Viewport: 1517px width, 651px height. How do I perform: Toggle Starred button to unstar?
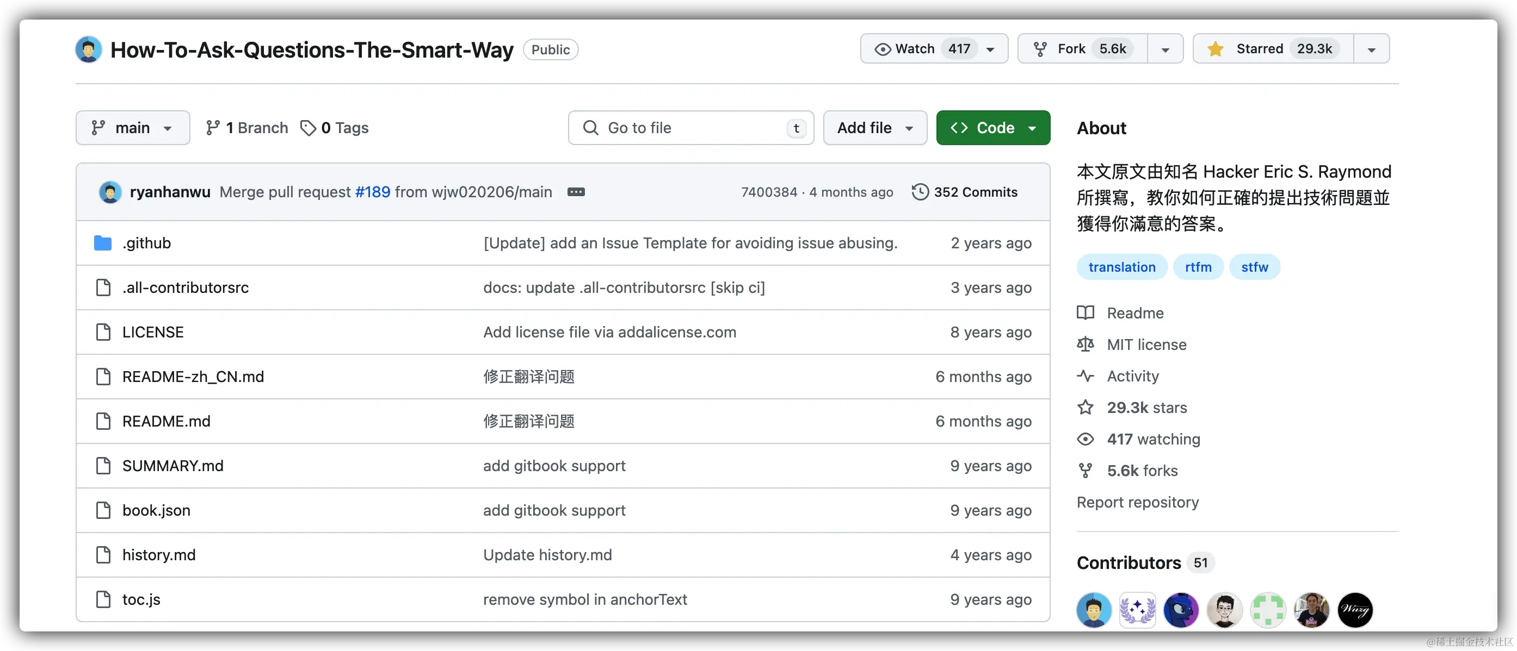pos(1272,49)
